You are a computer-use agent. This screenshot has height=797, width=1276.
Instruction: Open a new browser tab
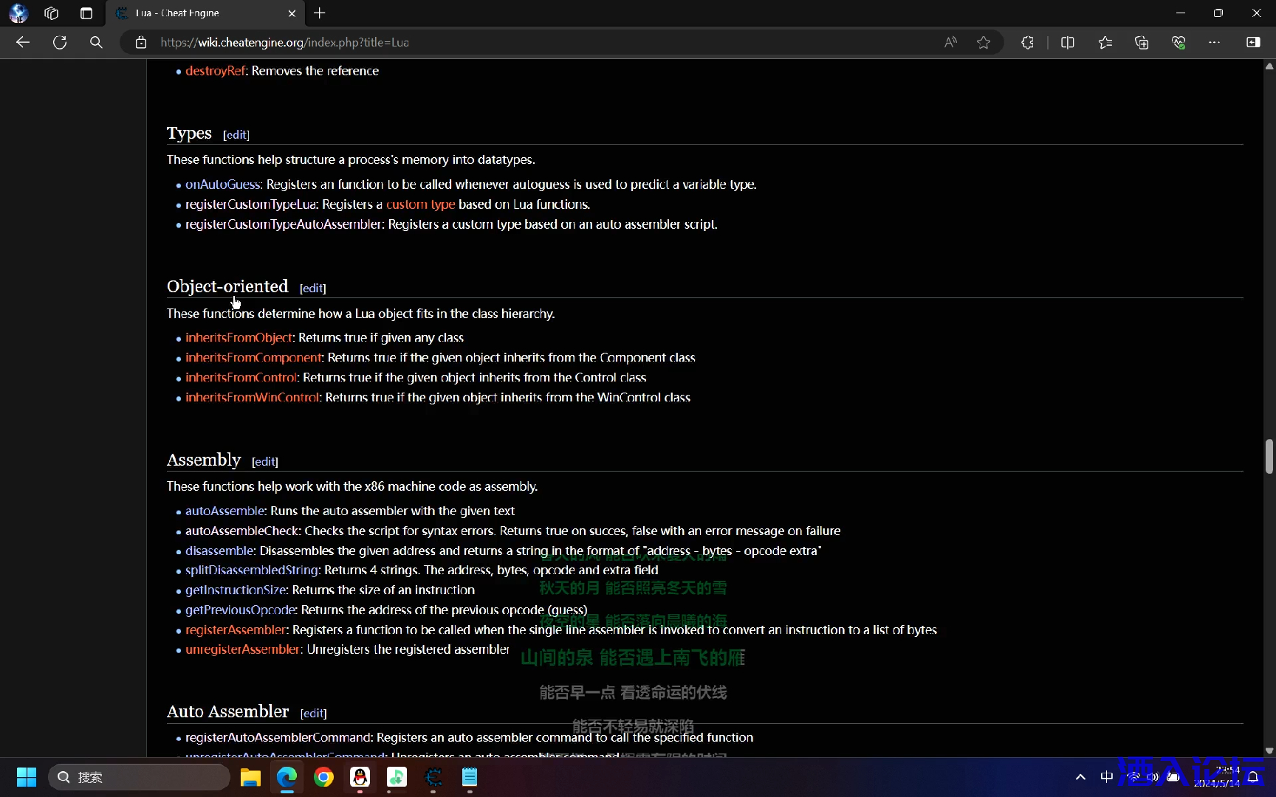(x=320, y=13)
